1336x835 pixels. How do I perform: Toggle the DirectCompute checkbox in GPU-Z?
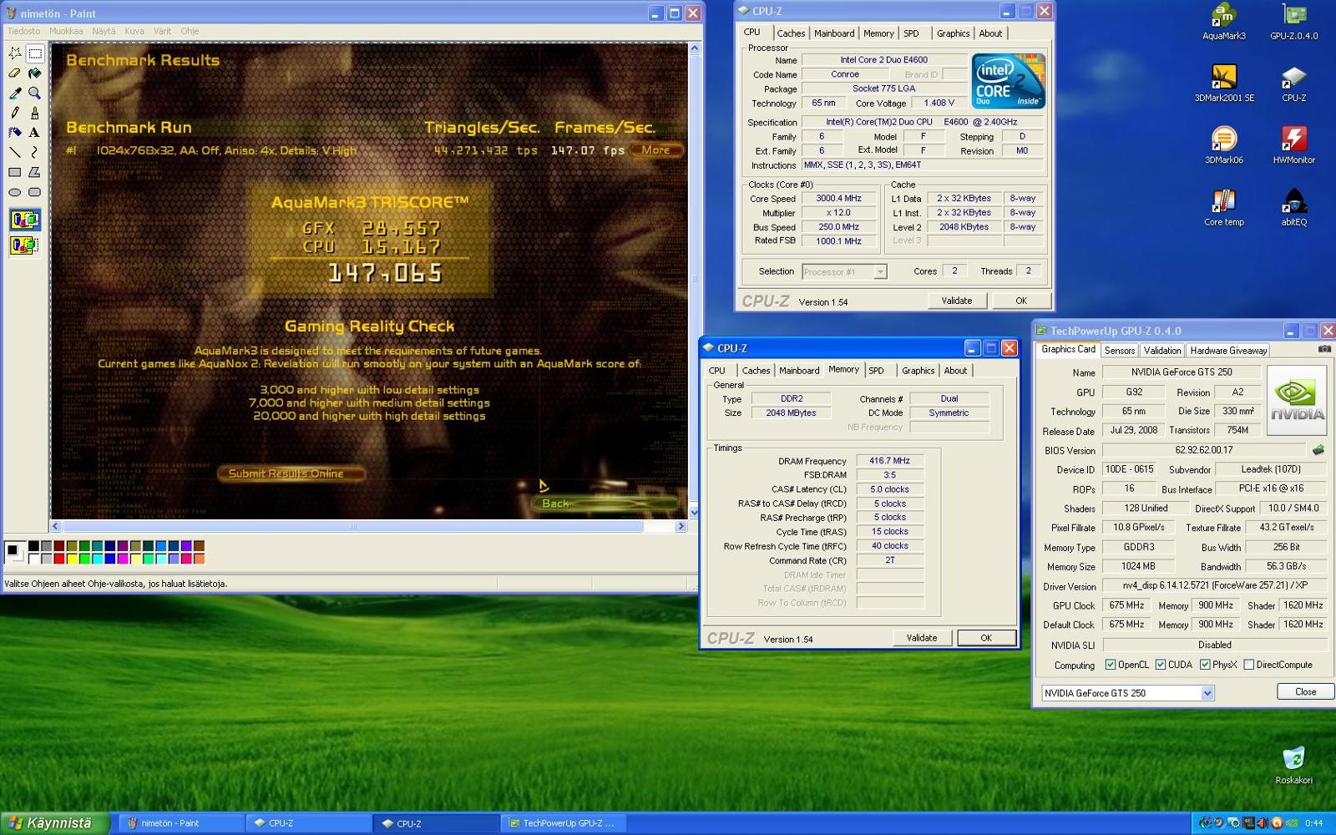coord(1248,665)
